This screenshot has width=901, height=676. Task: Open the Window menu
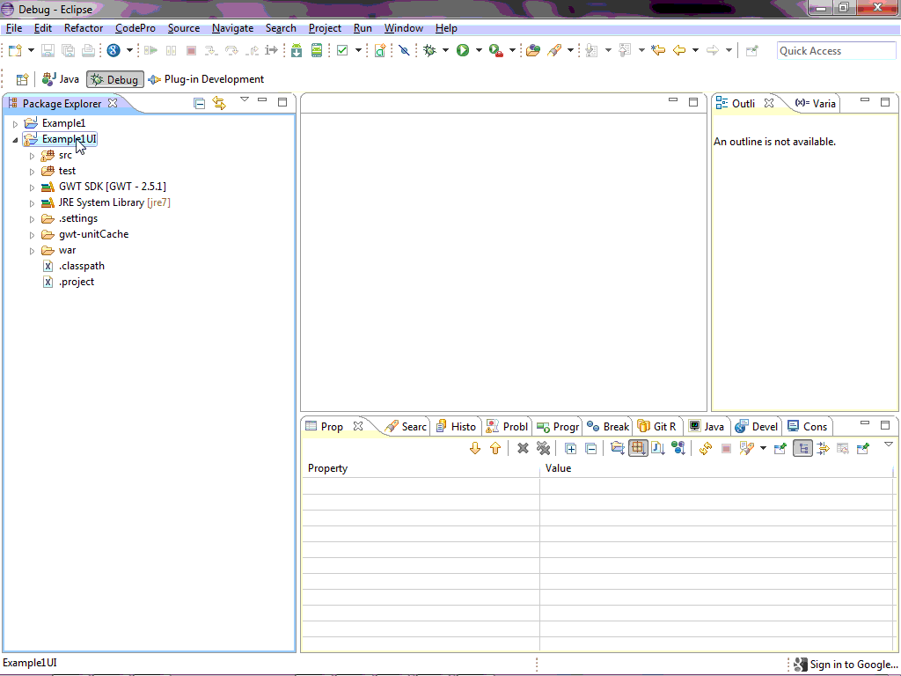(403, 28)
